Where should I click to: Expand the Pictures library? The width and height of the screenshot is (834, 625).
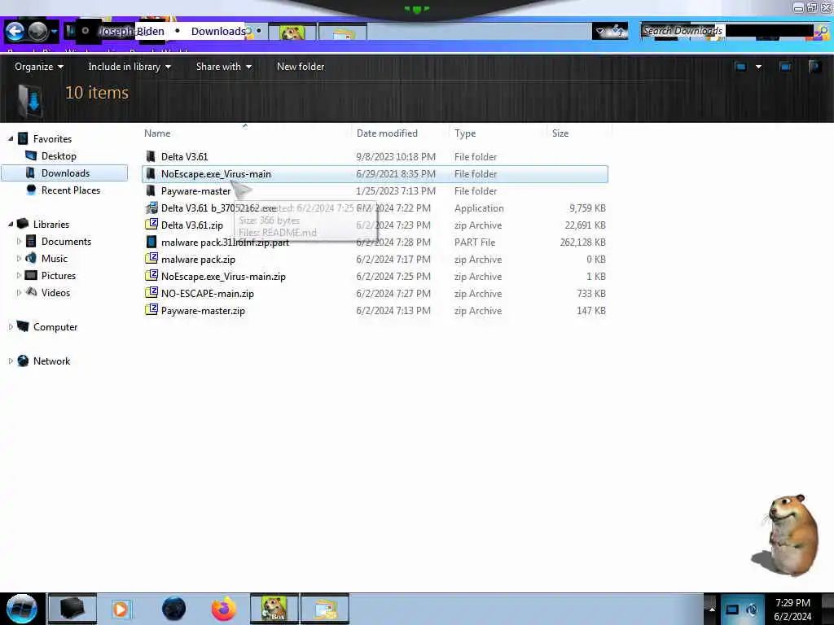pos(20,275)
